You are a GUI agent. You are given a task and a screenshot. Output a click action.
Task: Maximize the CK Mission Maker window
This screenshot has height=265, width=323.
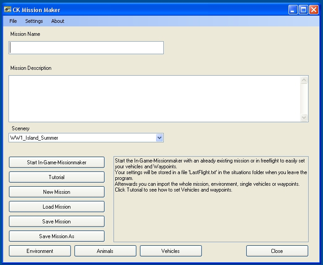303,10
